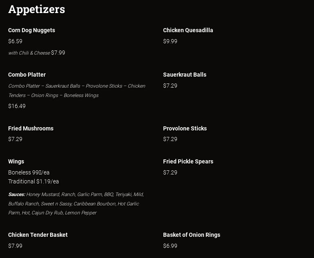This screenshot has height=258, width=314.
Task: Click the Appetizers section heading
Action: tap(37, 9)
